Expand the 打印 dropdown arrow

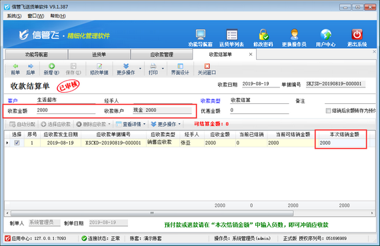click(x=163, y=69)
